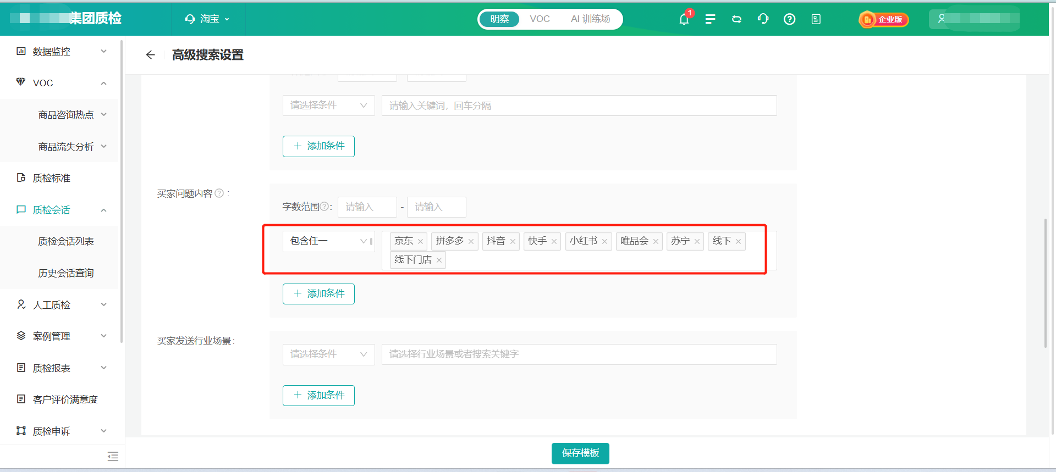1056x472 pixels.
Task: Remove the 苏宁 tag
Action: click(697, 241)
